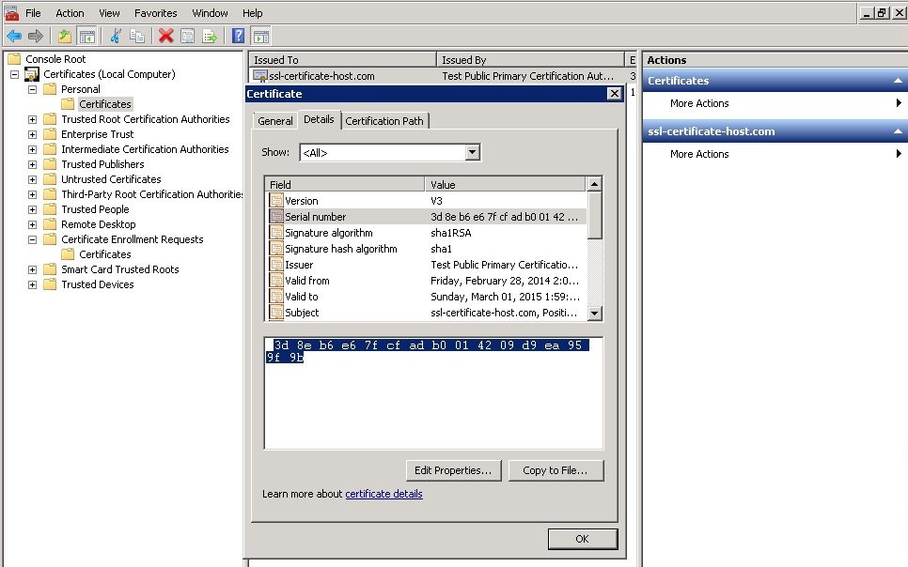Click the red X Delete icon

(x=166, y=36)
